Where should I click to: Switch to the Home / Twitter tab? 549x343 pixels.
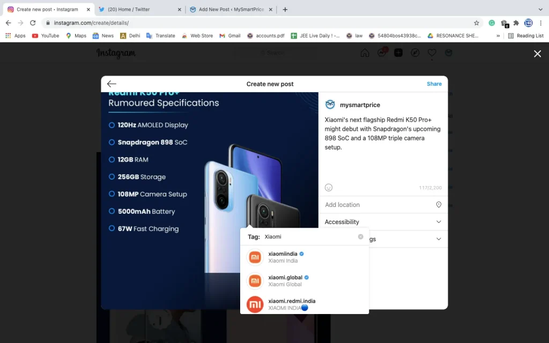pos(139,10)
